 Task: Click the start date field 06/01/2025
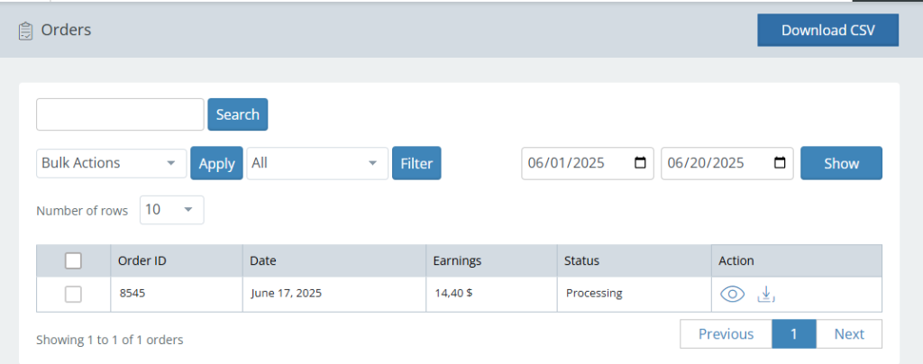click(575, 164)
